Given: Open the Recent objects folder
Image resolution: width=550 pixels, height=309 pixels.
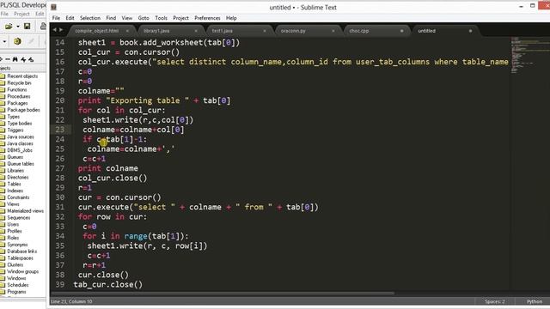Looking at the screenshot, I should pyautogui.click(x=22, y=76).
